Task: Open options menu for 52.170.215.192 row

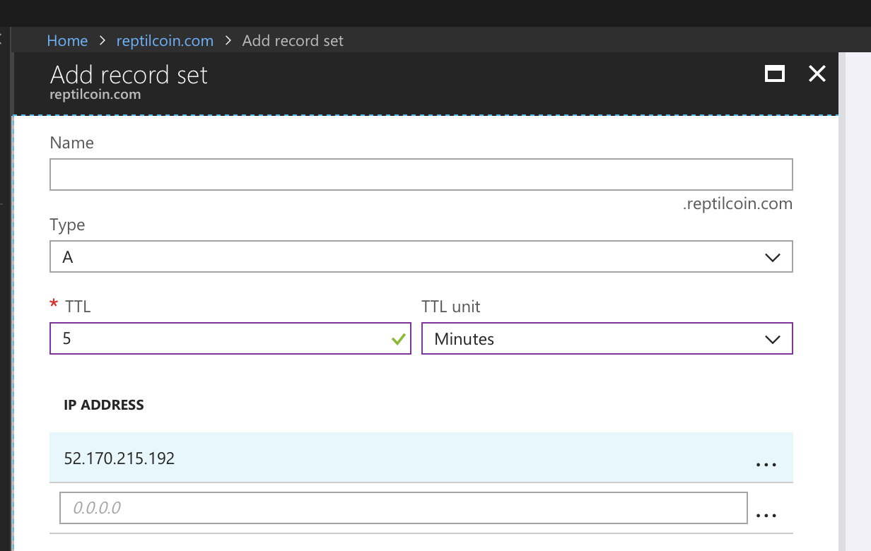Action: coord(766,465)
